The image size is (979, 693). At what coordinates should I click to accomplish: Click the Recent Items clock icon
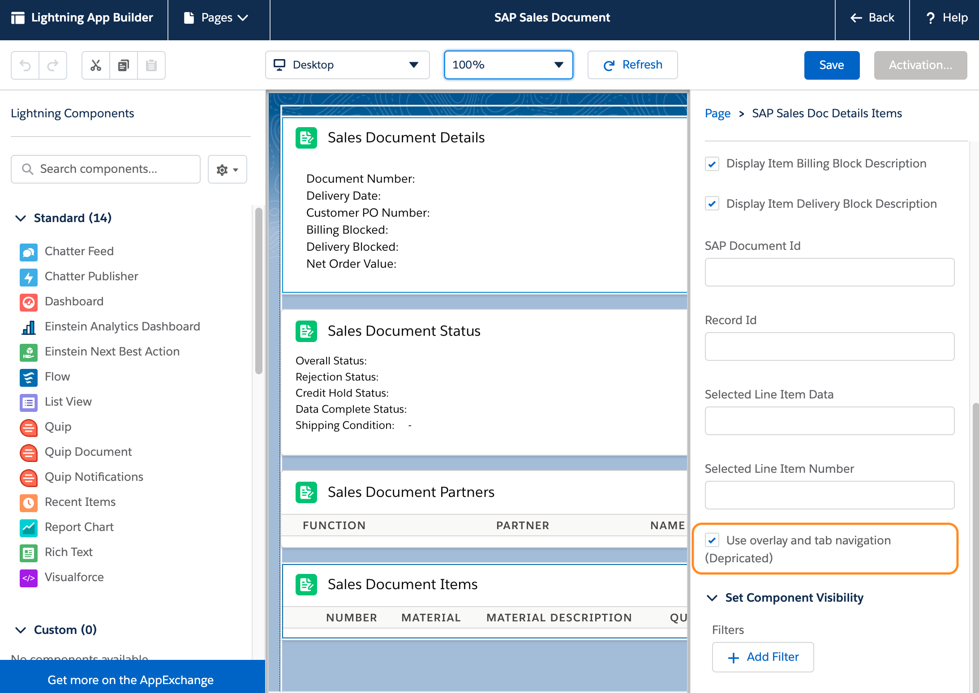(29, 503)
